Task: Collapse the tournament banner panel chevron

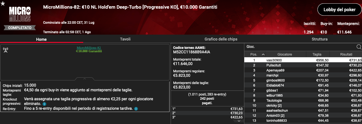Action: tap(85, 79)
